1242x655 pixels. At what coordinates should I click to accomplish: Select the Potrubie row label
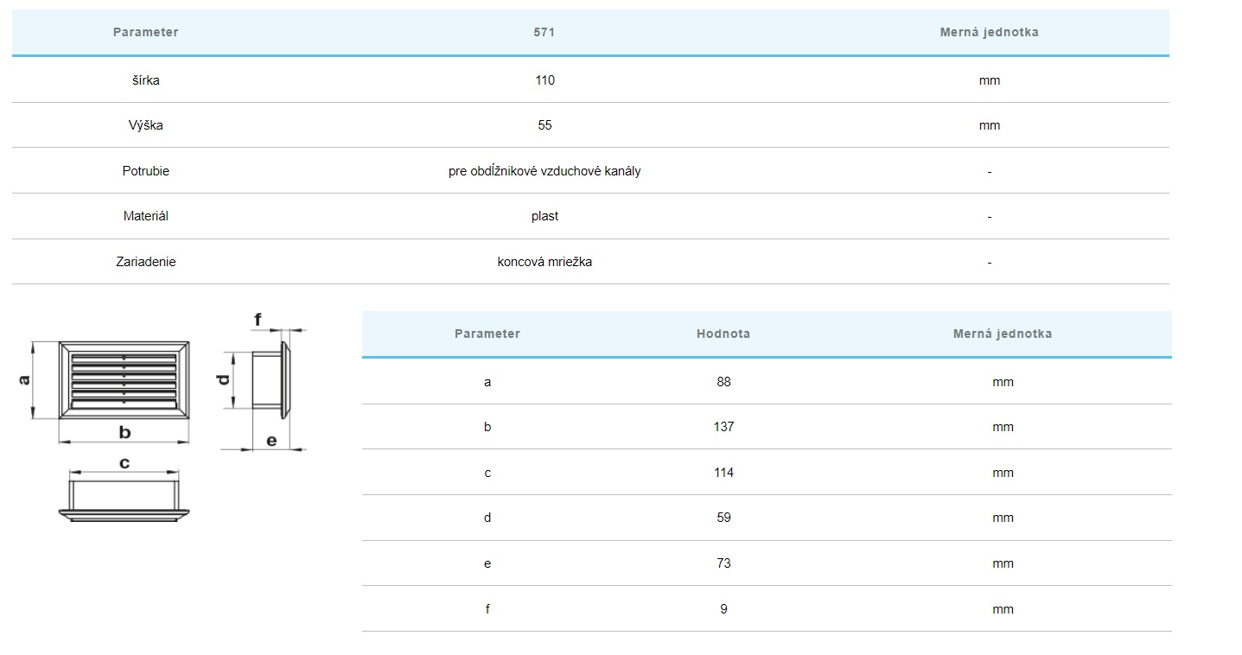point(145,171)
